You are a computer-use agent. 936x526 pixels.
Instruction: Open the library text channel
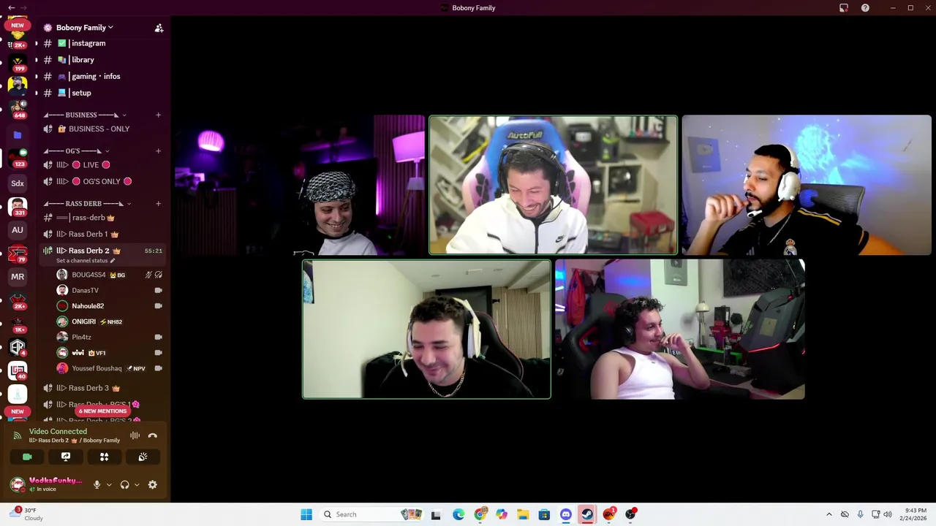point(102,60)
